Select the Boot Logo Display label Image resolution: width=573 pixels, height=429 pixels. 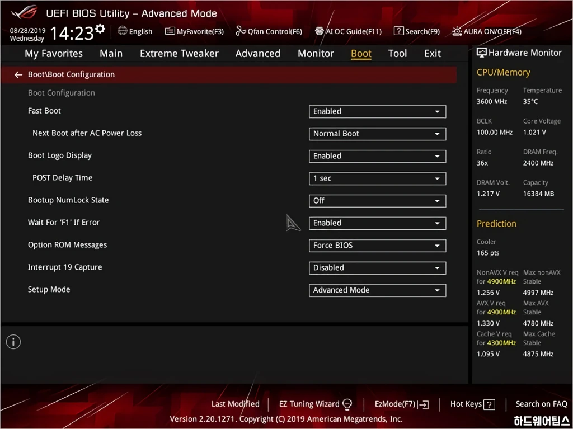pos(59,155)
